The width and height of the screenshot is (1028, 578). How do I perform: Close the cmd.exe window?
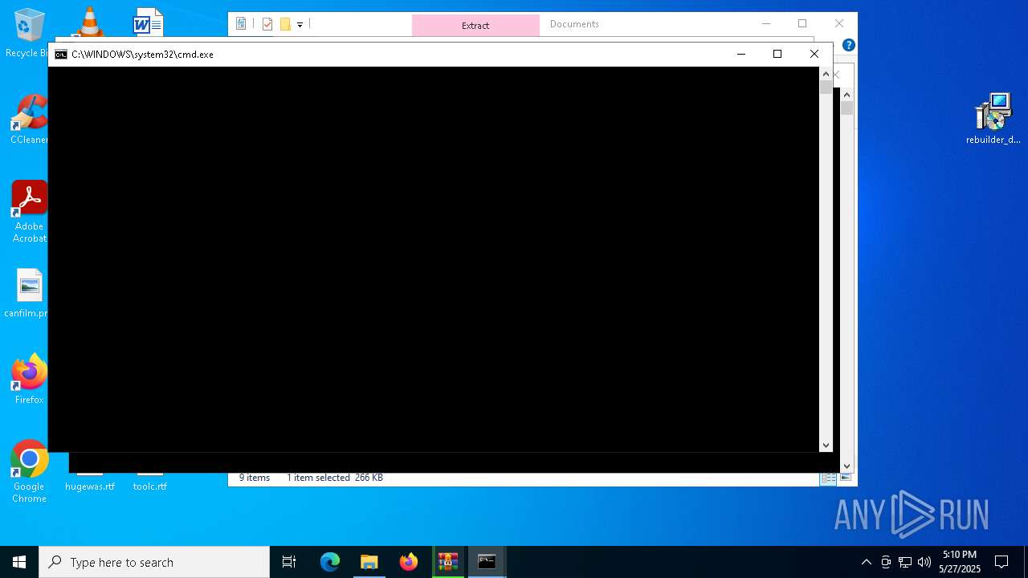pos(814,54)
